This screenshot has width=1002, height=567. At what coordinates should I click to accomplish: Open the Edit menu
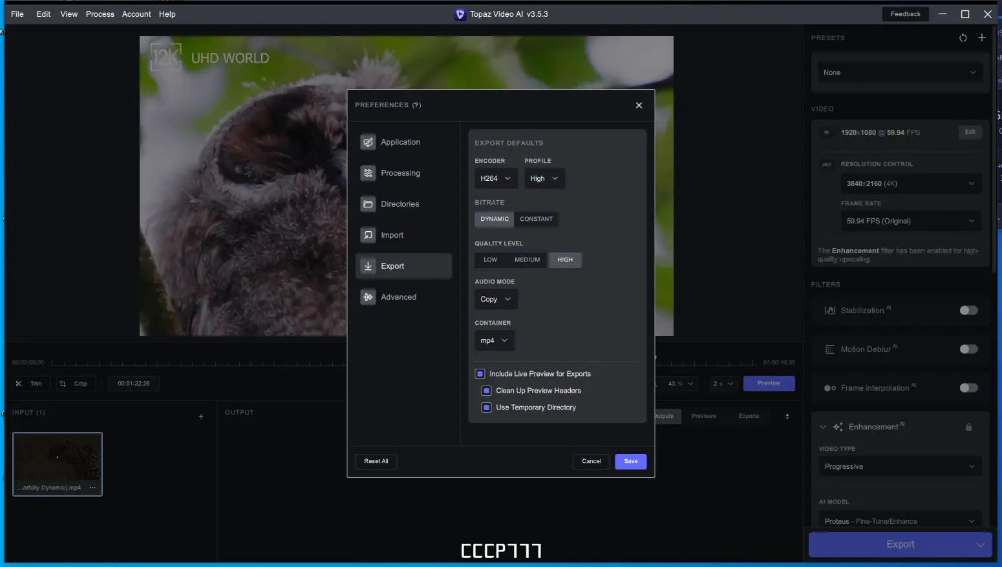tap(43, 14)
